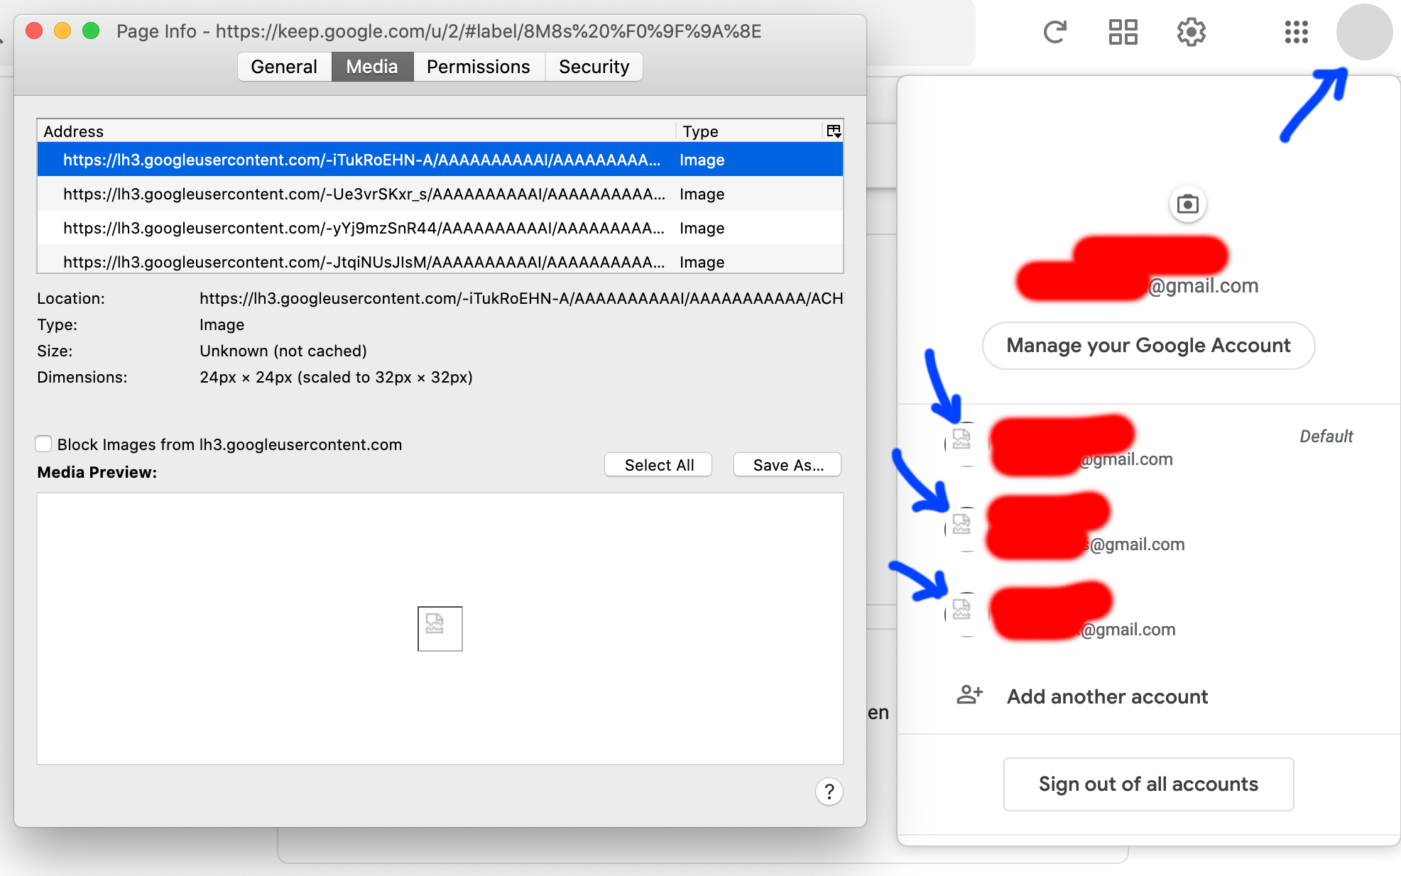
Task: Click the Sign out of all accounts button
Action: 1149,783
